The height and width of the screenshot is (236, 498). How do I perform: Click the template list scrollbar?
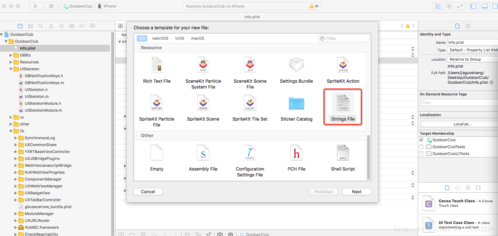pyautogui.click(x=369, y=157)
